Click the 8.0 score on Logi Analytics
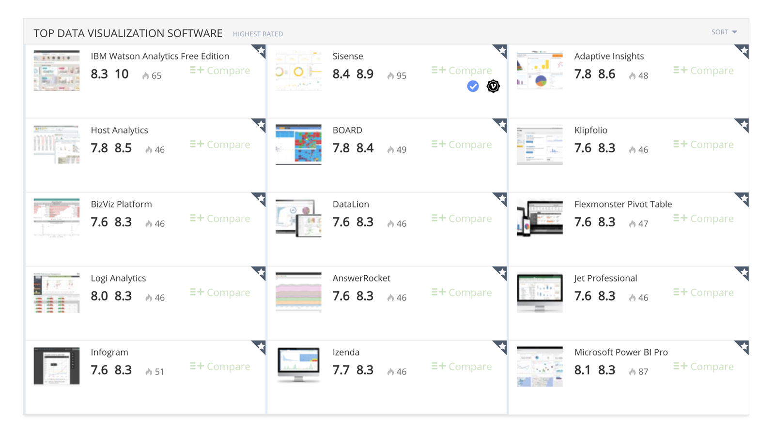The image size is (775, 432). [x=99, y=296]
